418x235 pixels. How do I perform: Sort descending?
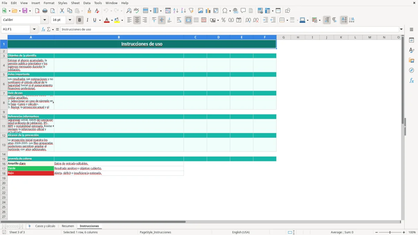(184, 11)
